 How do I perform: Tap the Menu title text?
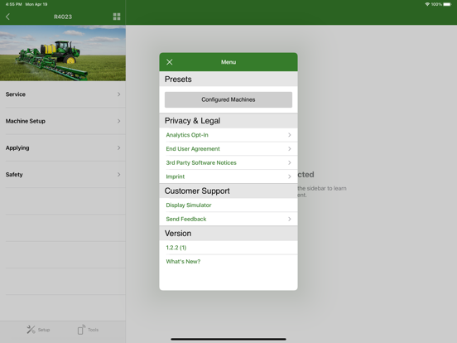(x=228, y=62)
